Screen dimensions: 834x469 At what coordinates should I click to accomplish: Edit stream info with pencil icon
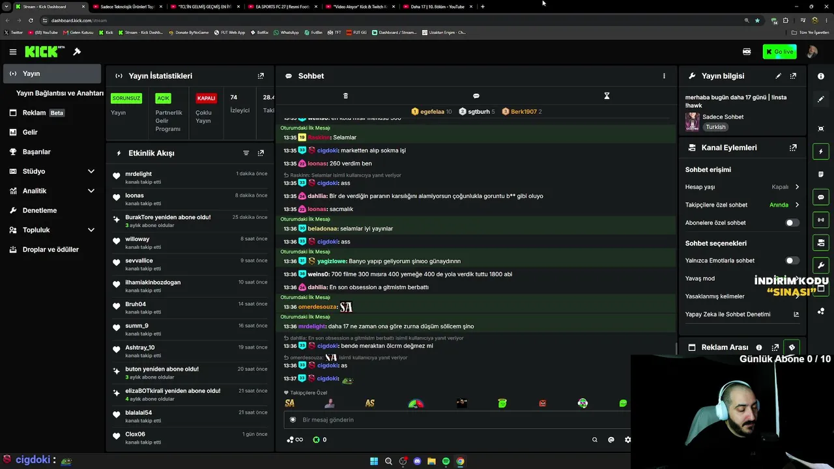[778, 76]
